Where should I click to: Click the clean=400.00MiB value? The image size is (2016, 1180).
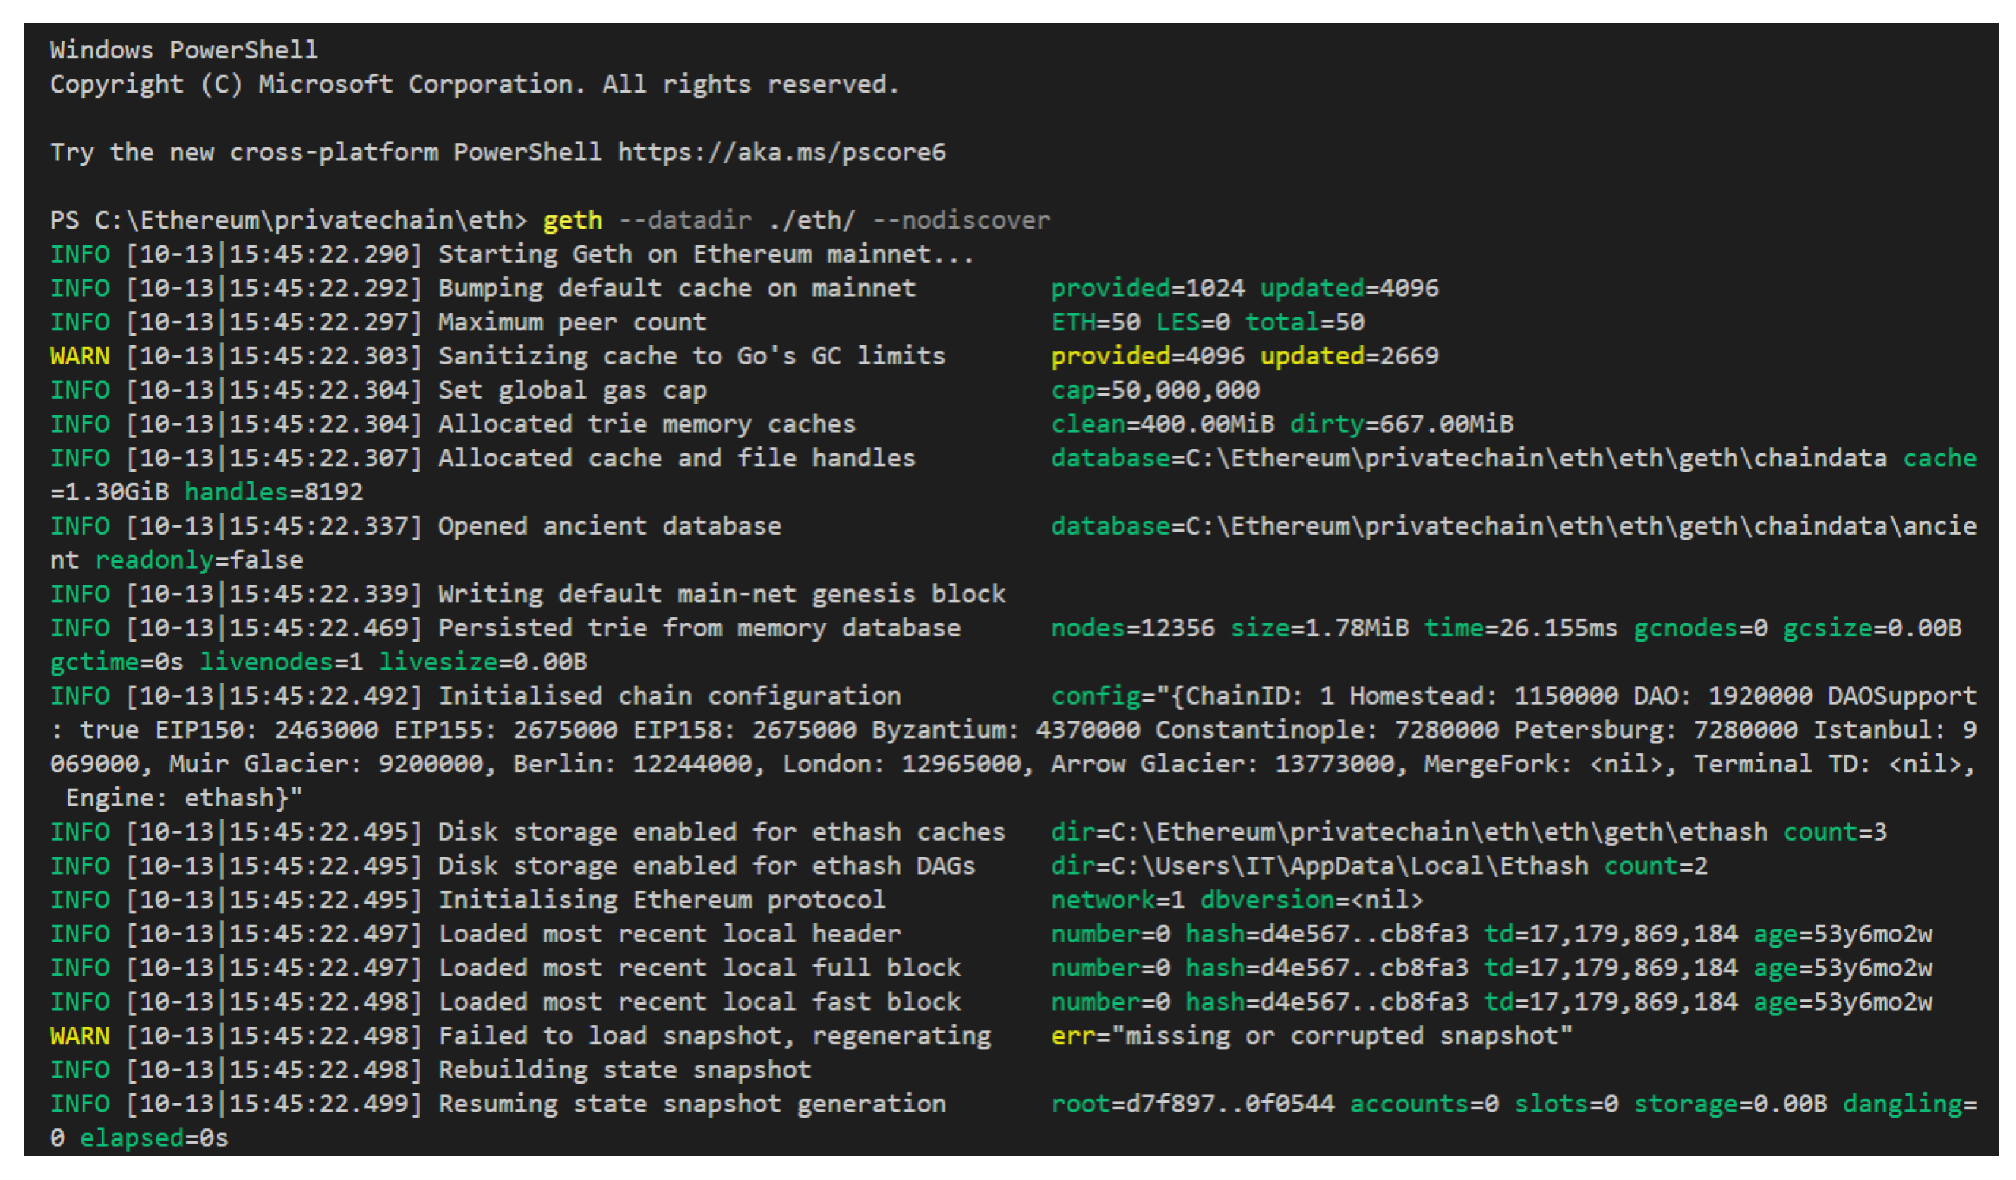tap(1162, 424)
